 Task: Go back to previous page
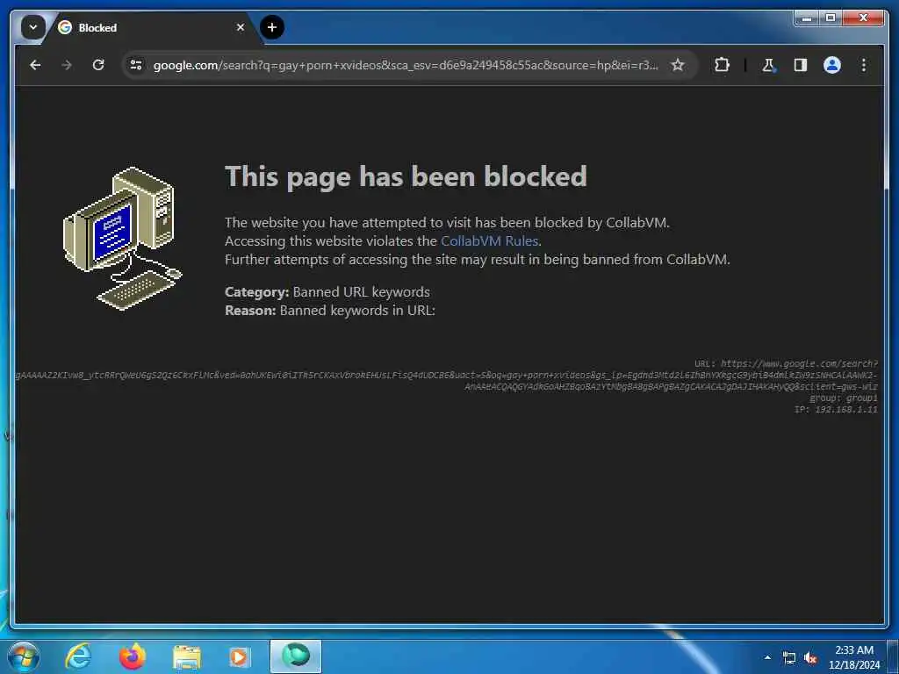(35, 65)
